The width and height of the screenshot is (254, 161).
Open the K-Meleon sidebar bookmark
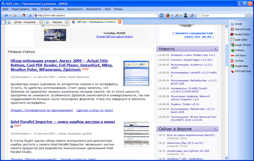point(237,50)
